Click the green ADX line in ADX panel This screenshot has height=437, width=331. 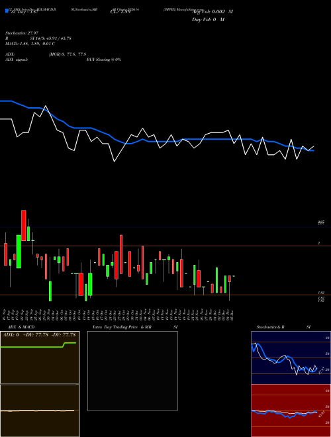pos(38,346)
